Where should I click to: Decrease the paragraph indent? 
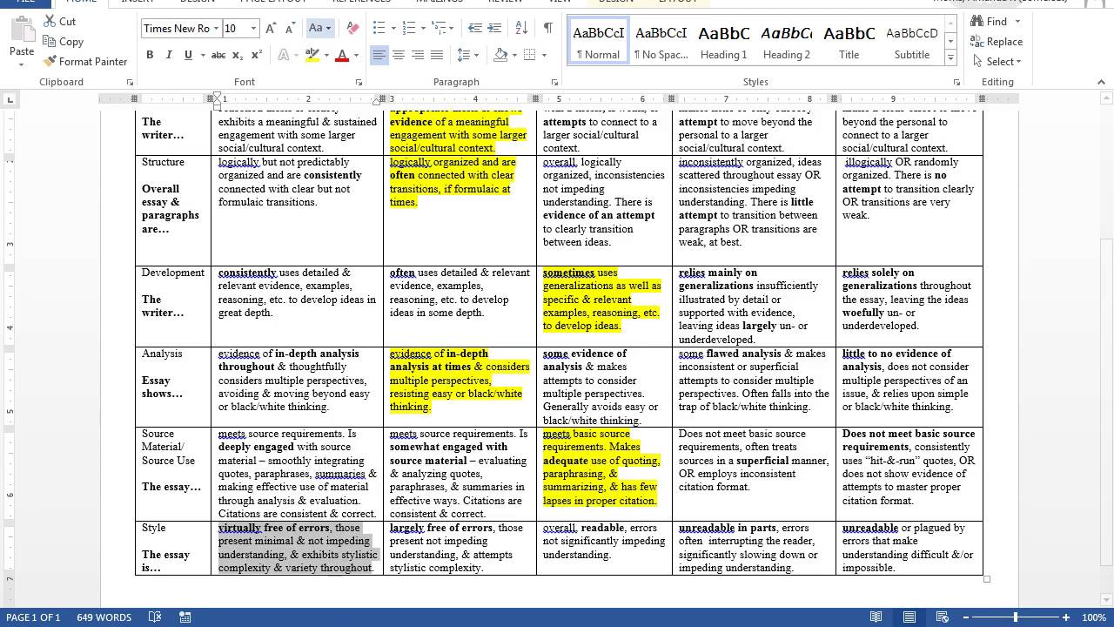pyautogui.click(x=474, y=29)
